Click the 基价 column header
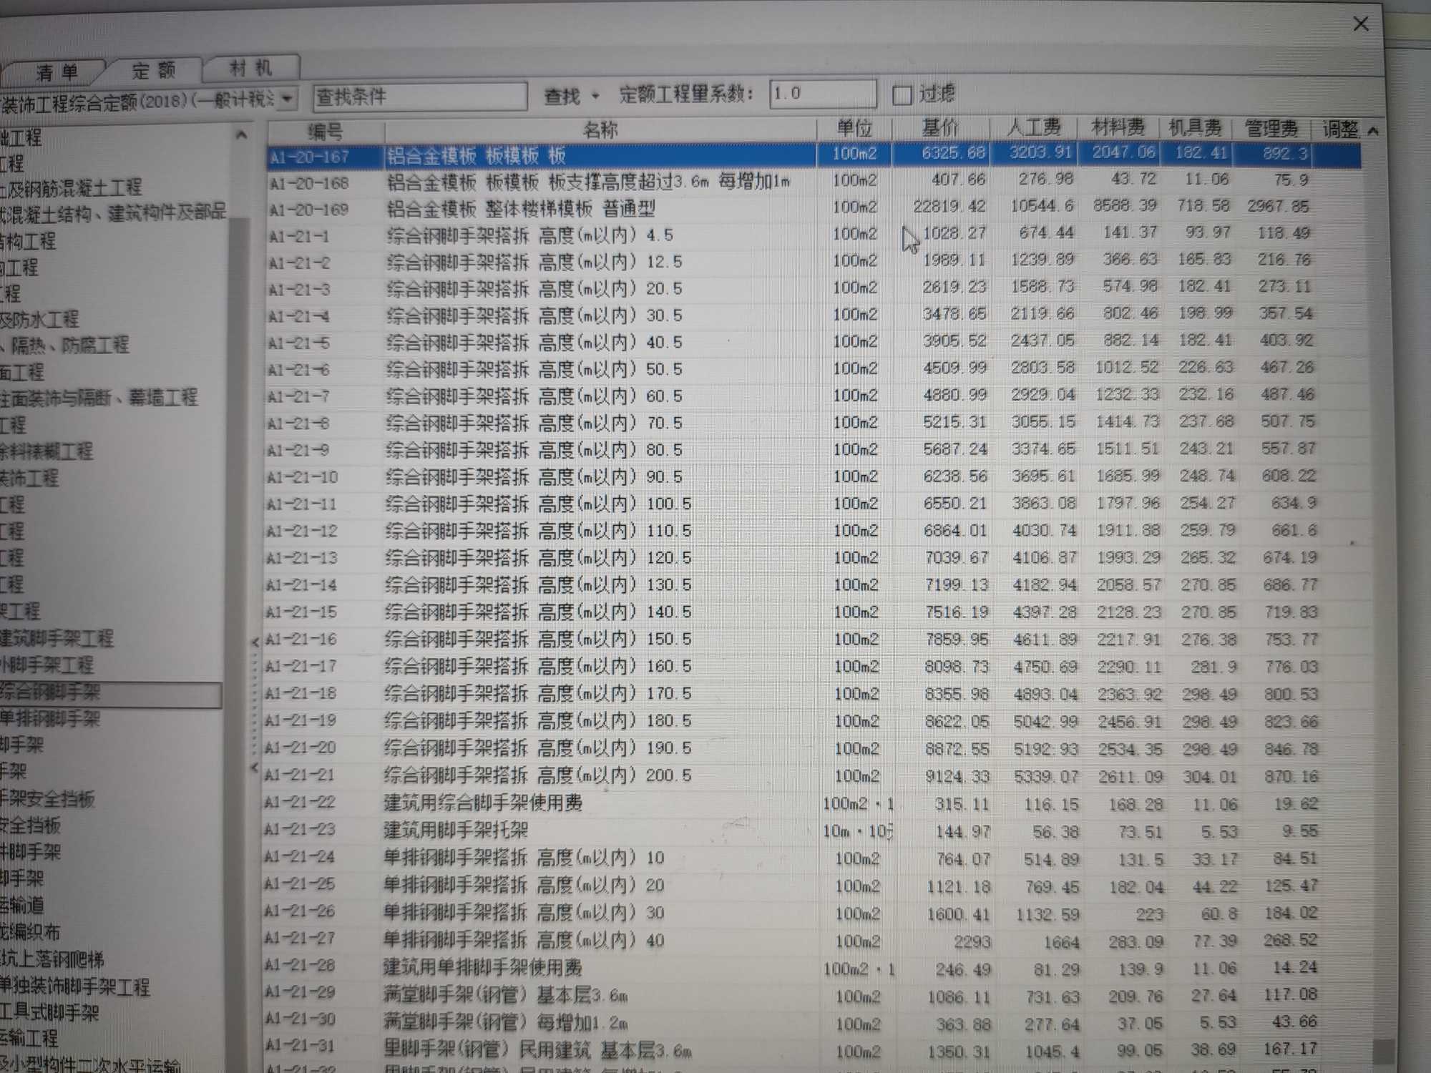 940,128
